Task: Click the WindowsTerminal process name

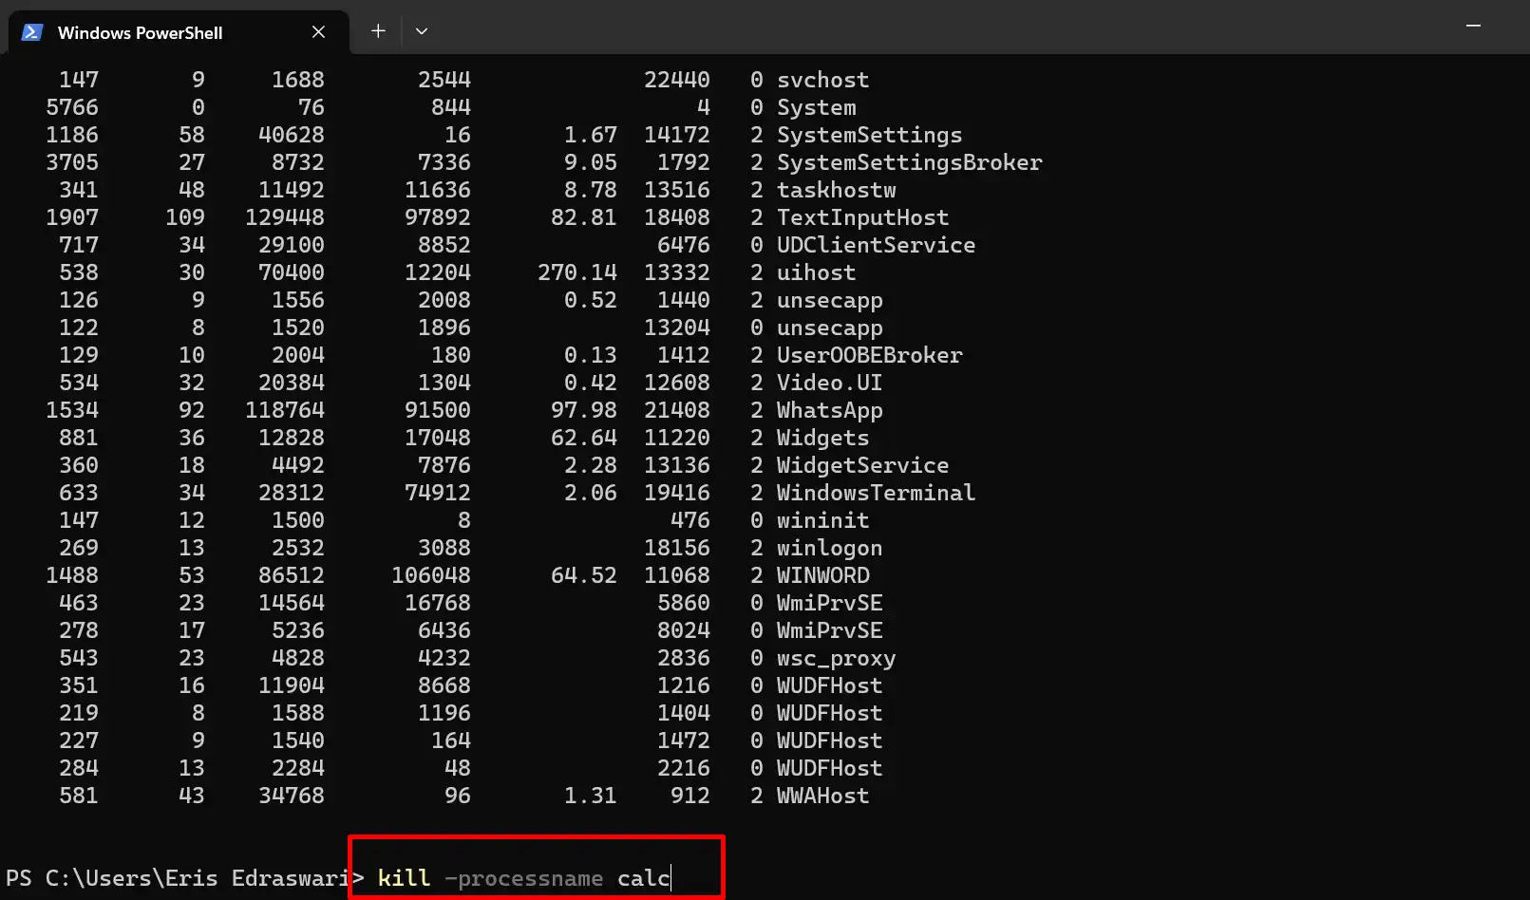Action: (x=876, y=493)
